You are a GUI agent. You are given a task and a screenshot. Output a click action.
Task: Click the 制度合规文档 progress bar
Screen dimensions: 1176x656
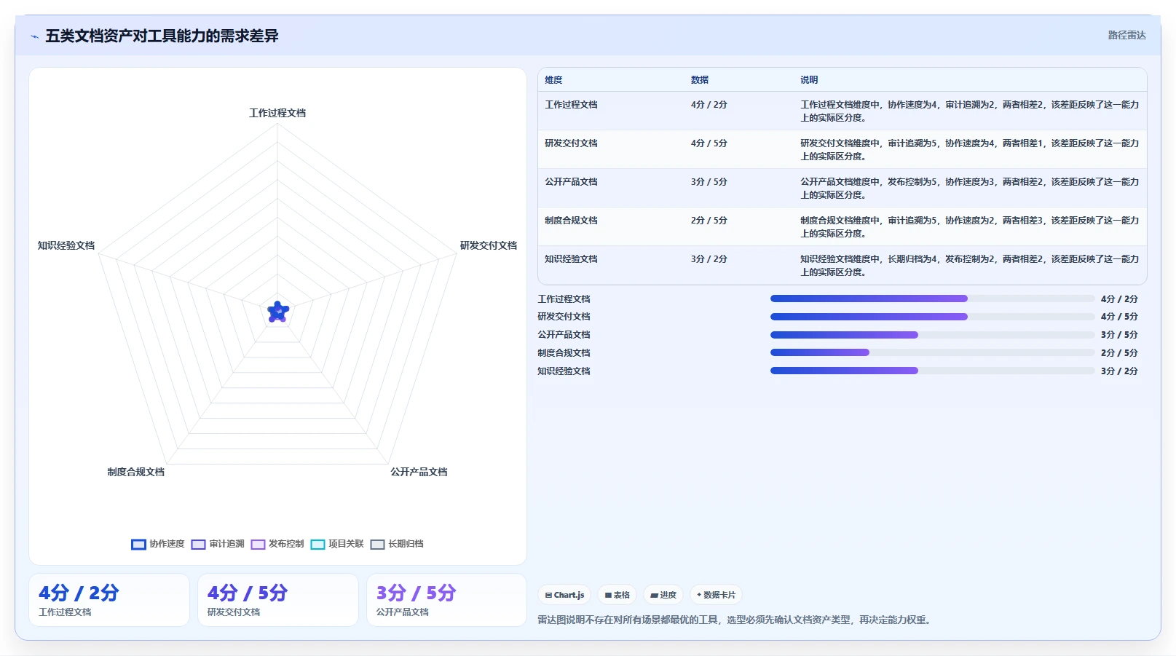[932, 352]
